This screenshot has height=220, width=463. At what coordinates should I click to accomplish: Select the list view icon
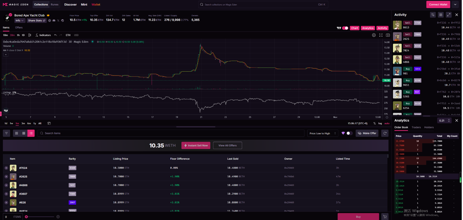(x=31, y=133)
